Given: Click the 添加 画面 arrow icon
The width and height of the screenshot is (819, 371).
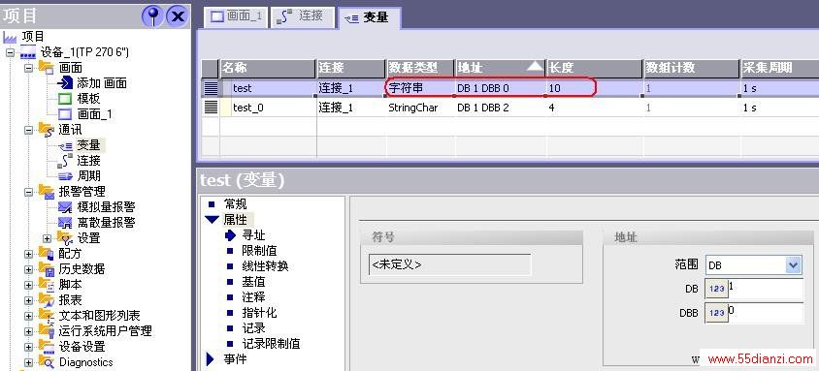Looking at the screenshot, I should coord(66,83).
